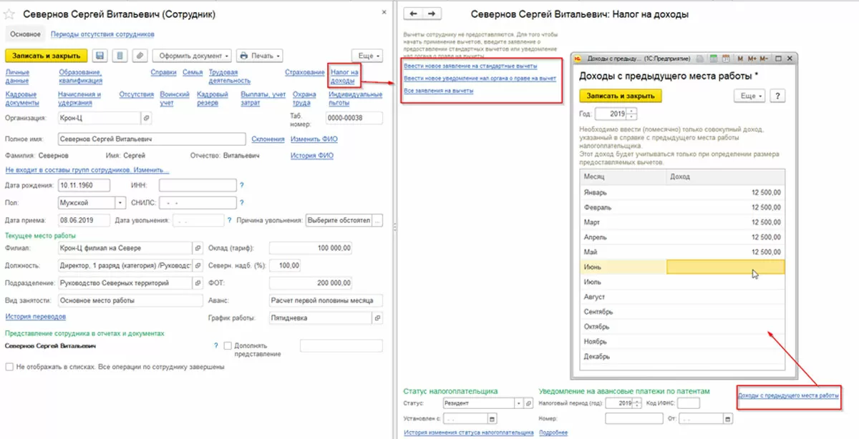Image resolution: width=859 pixels, height=439 pixels.
Task: Enable Дополнять представление checkbox
Action: [228, 346]
